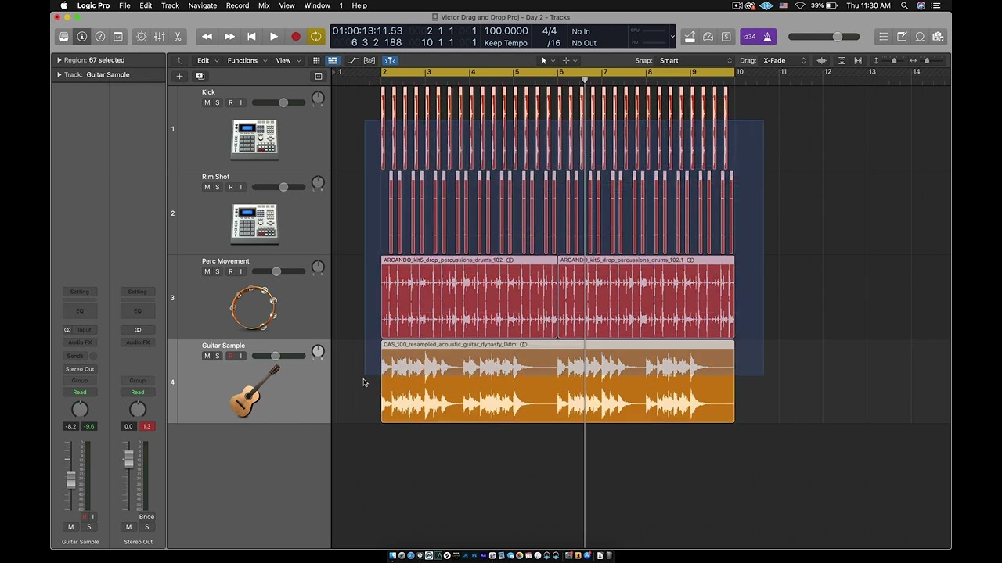The image size is (1002, 563).
Task: Expand the Region inspector disclosure triangle
Action: [x=59, y=60]
